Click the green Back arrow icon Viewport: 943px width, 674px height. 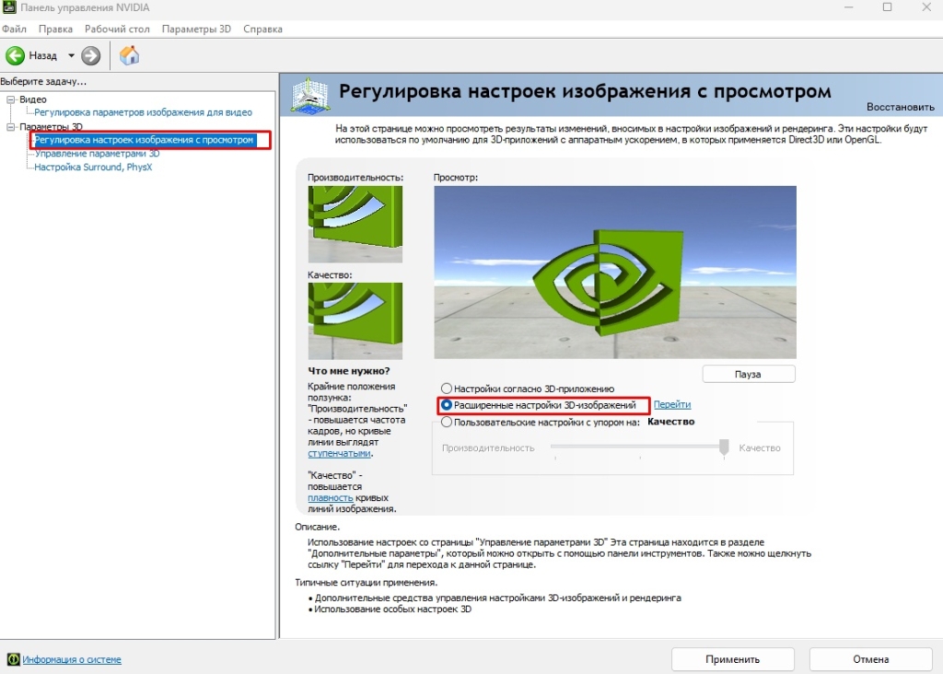coord(15,56)
